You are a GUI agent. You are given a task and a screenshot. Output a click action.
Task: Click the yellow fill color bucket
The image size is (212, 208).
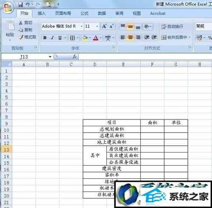(85, 38)
